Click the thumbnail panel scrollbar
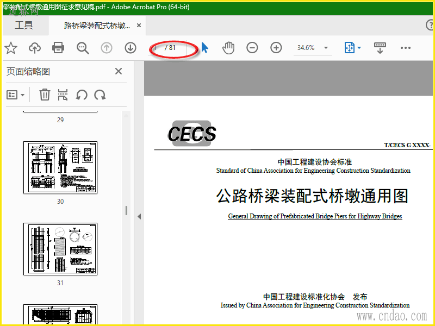435x326 pixels. point(126,211)
